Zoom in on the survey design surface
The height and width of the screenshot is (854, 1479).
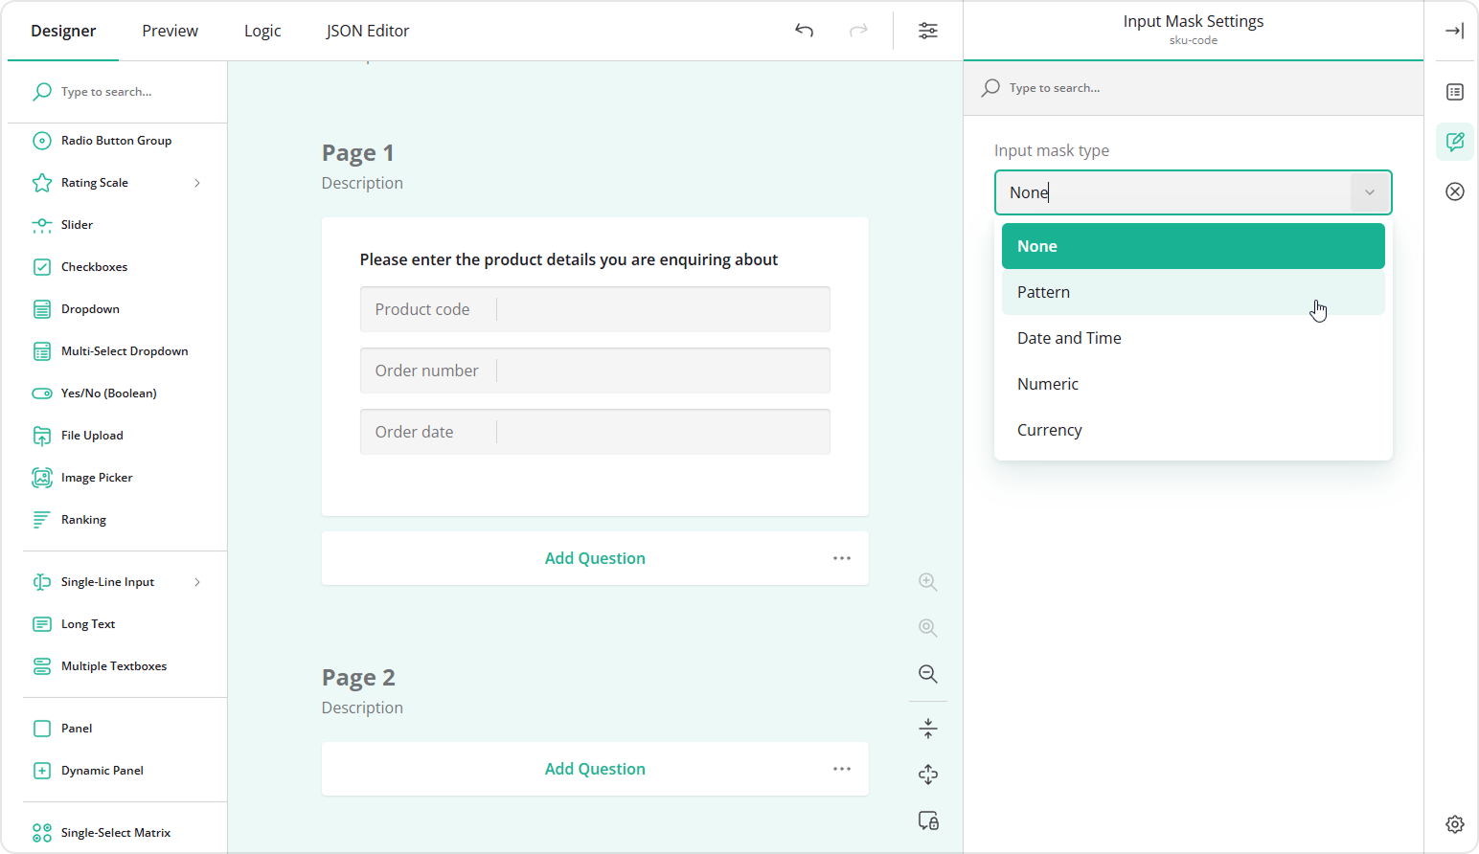coord(927,582)
